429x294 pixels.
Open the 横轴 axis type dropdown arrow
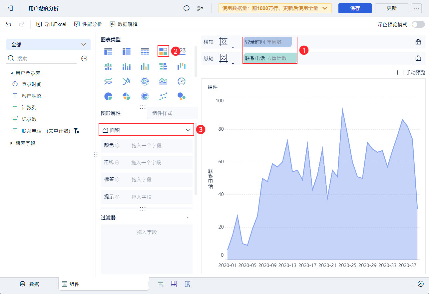[x=233, y=47]
